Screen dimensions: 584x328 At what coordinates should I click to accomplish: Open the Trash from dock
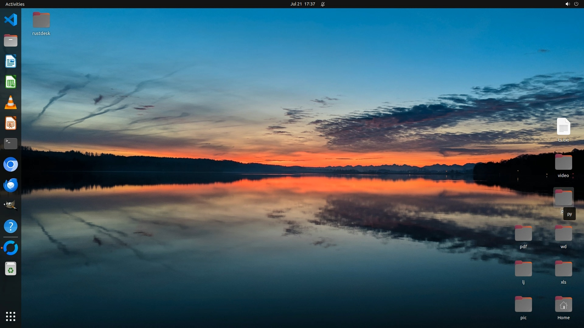pos(11,269)
